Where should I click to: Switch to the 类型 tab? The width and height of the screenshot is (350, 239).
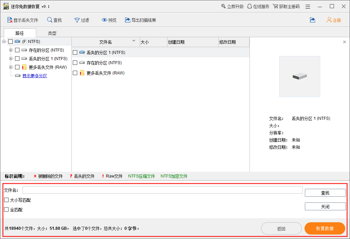click(52, 33)
